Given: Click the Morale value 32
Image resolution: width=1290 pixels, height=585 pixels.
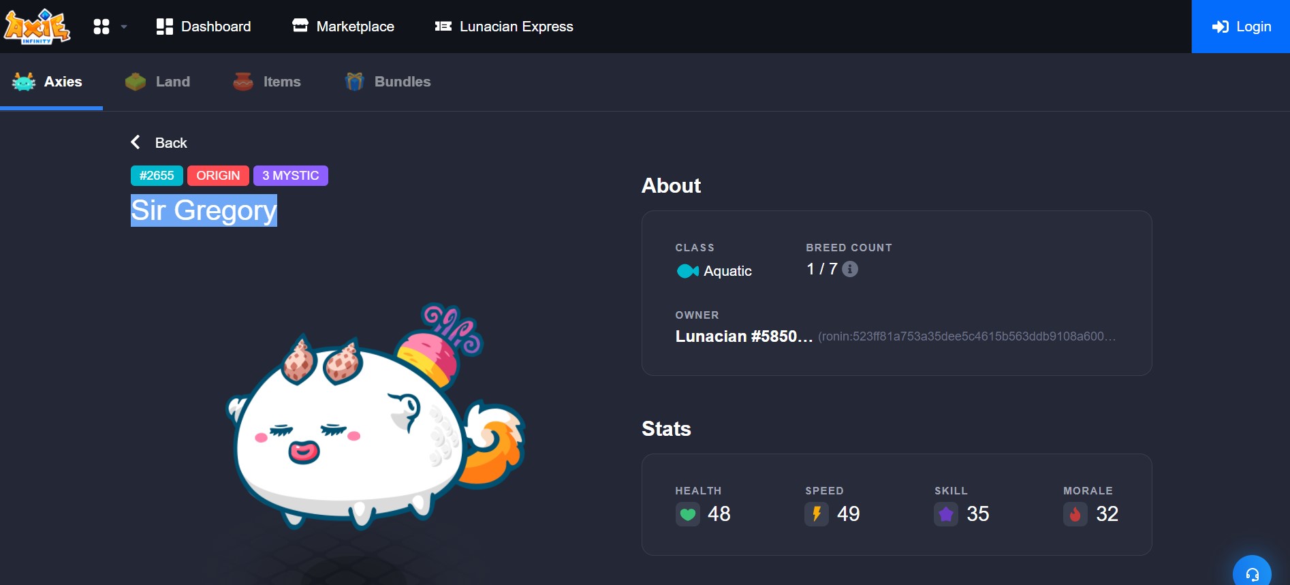Looking at the screenshot, I should pyautogui.click(x=1107, y=513).
